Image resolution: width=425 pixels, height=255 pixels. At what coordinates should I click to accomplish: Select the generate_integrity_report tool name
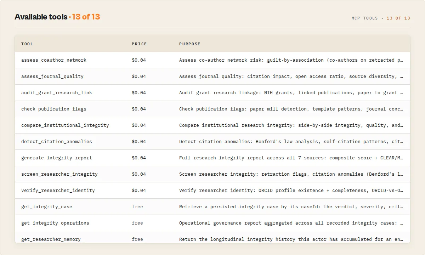[57, 158]
